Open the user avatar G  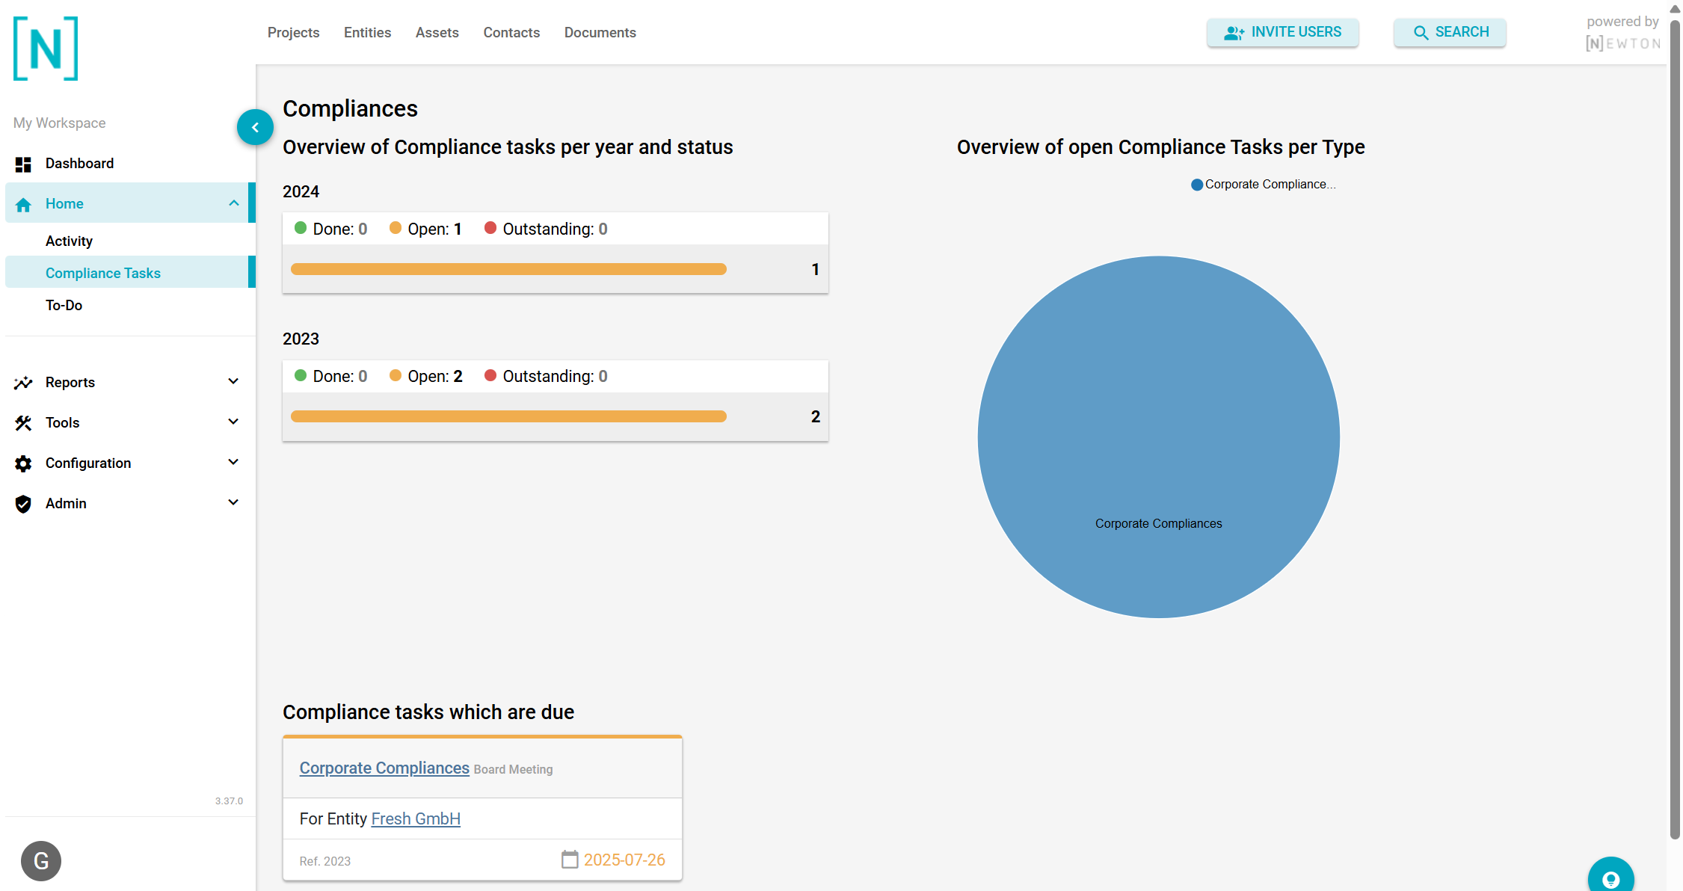pyautogui.click(x=41, y=861)
